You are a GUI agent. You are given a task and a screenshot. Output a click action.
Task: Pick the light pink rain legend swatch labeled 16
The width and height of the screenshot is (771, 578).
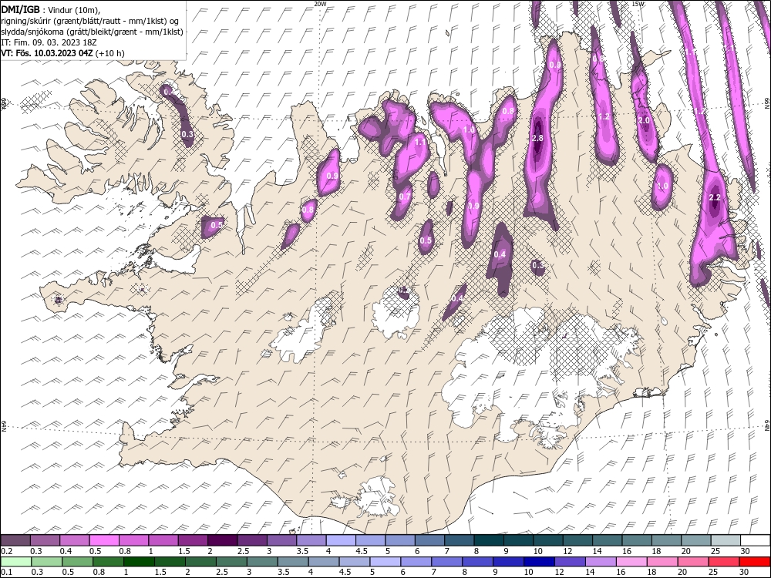pyautogui.click(x=632, y=562)
